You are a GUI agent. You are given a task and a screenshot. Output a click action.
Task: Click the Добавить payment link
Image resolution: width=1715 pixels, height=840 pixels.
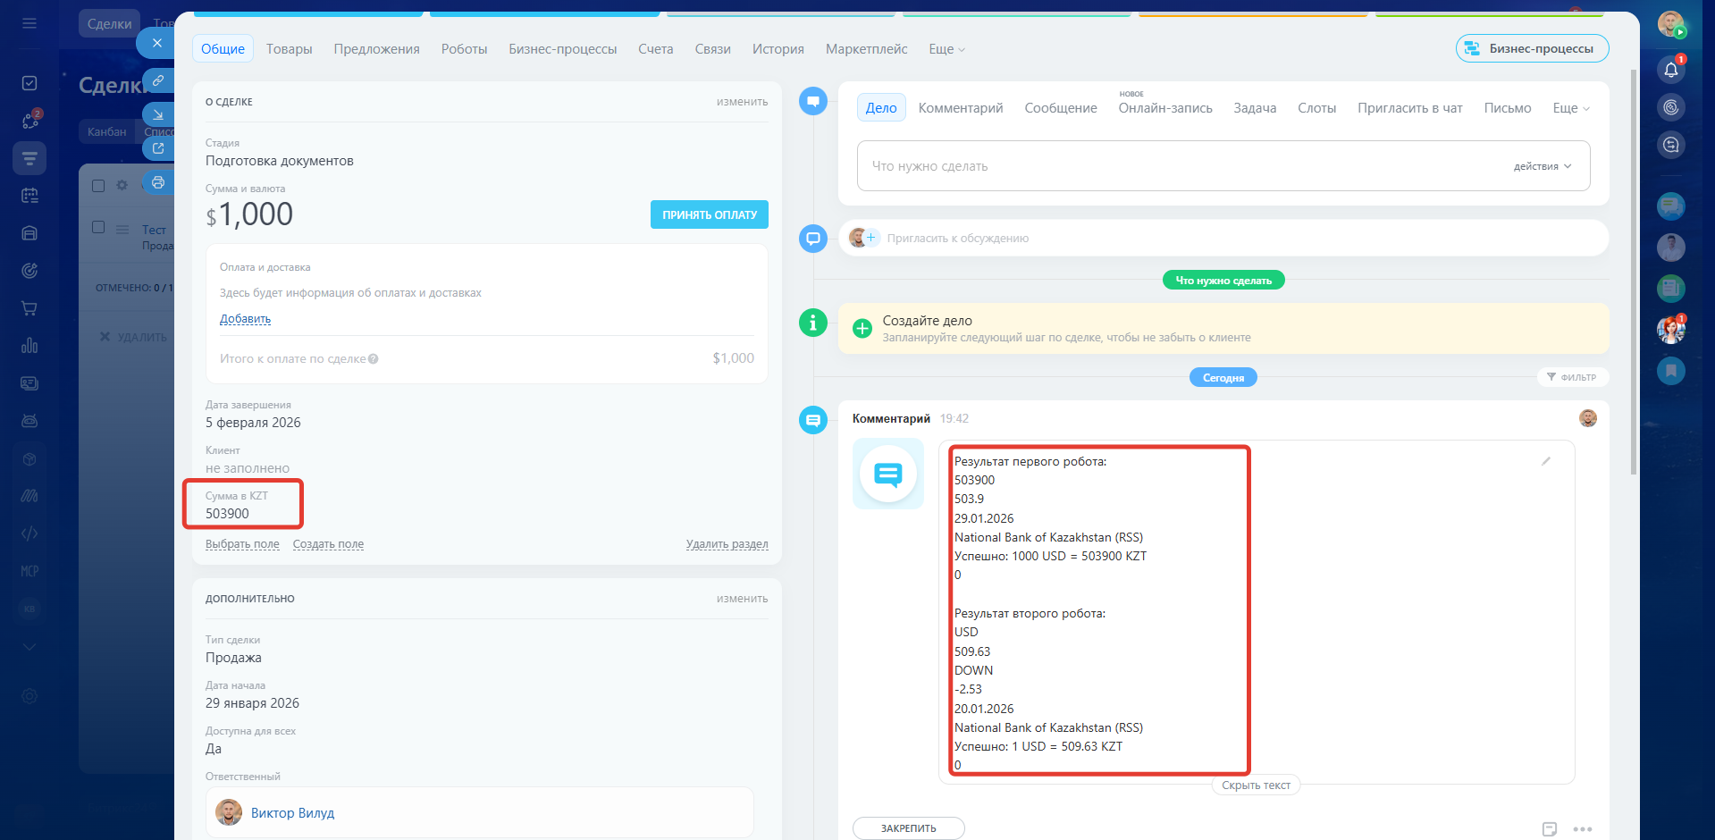pyautogui.click(x=245, y=319)
